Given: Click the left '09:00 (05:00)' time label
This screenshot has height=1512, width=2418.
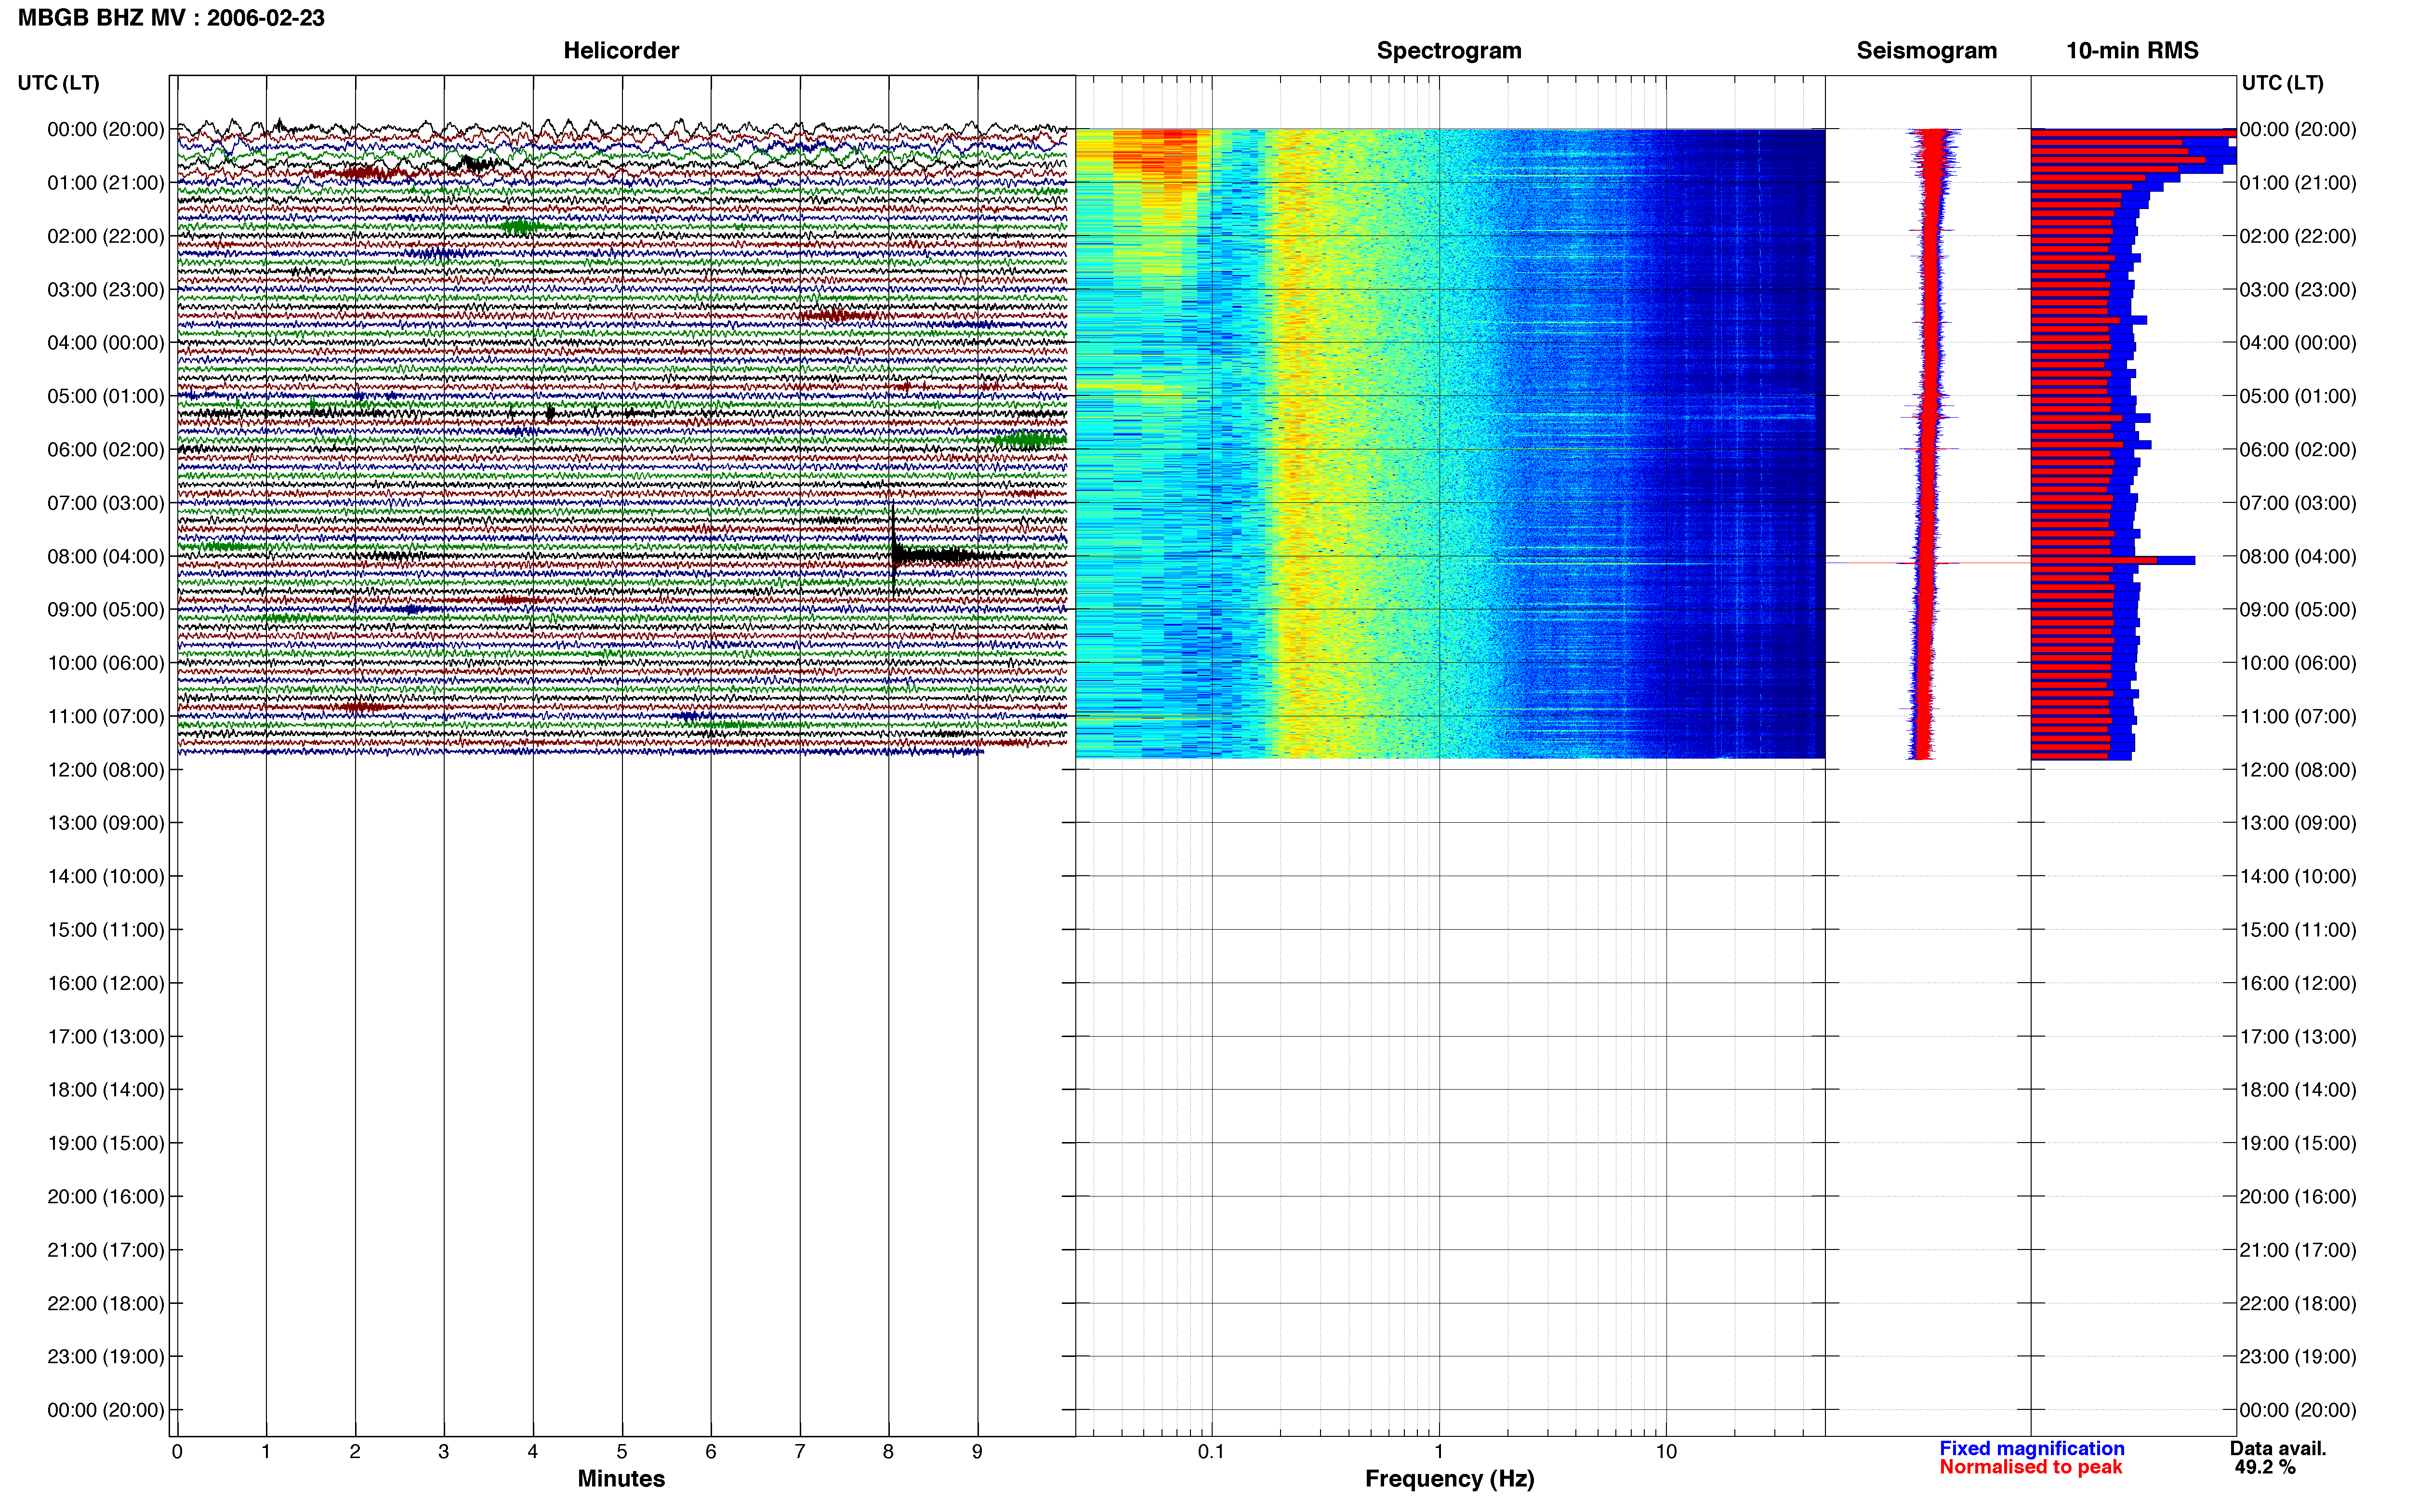Looking at the screenshot, I should tap(106, 610).
